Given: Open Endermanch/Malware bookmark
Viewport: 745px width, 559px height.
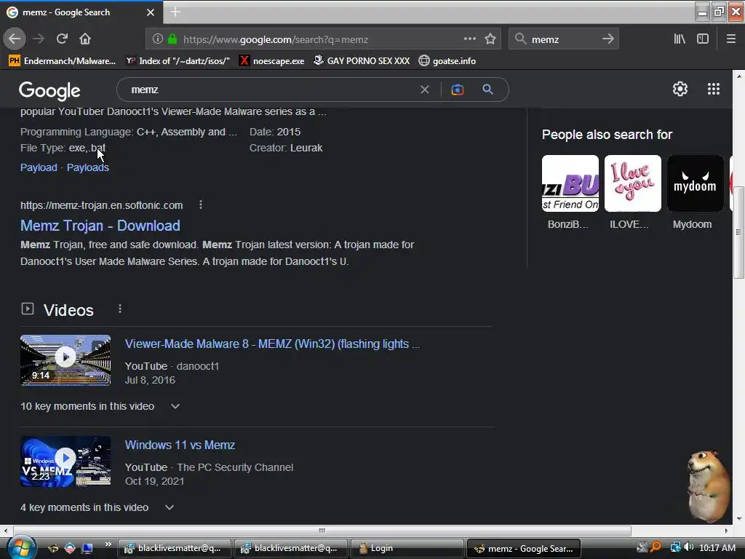Looking at the screenshot, I should pyautogui.click(x=63, y=61).
